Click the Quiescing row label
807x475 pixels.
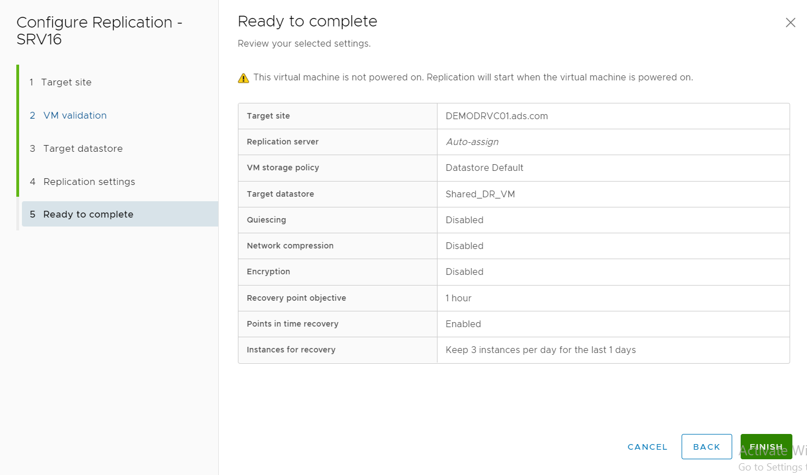click(x=266, y=220)
